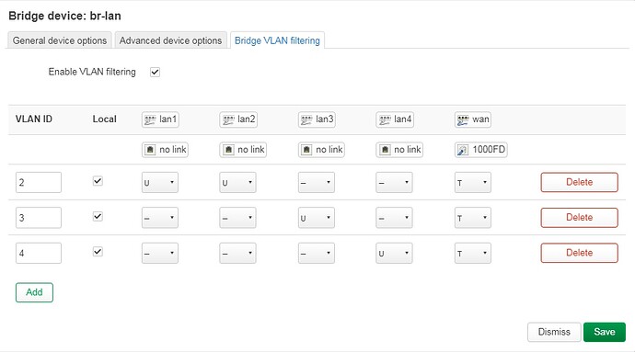
Task: Open the lan1 dropdown for VLAN 2
Action: [160, 183]
